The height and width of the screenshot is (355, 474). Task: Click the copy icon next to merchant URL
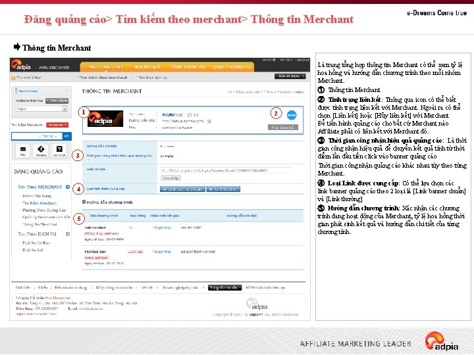click(209, 121)
